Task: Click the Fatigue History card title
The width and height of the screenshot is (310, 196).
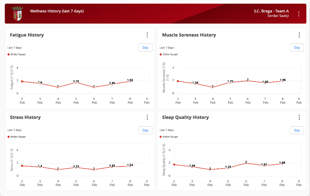Action: 27,35
